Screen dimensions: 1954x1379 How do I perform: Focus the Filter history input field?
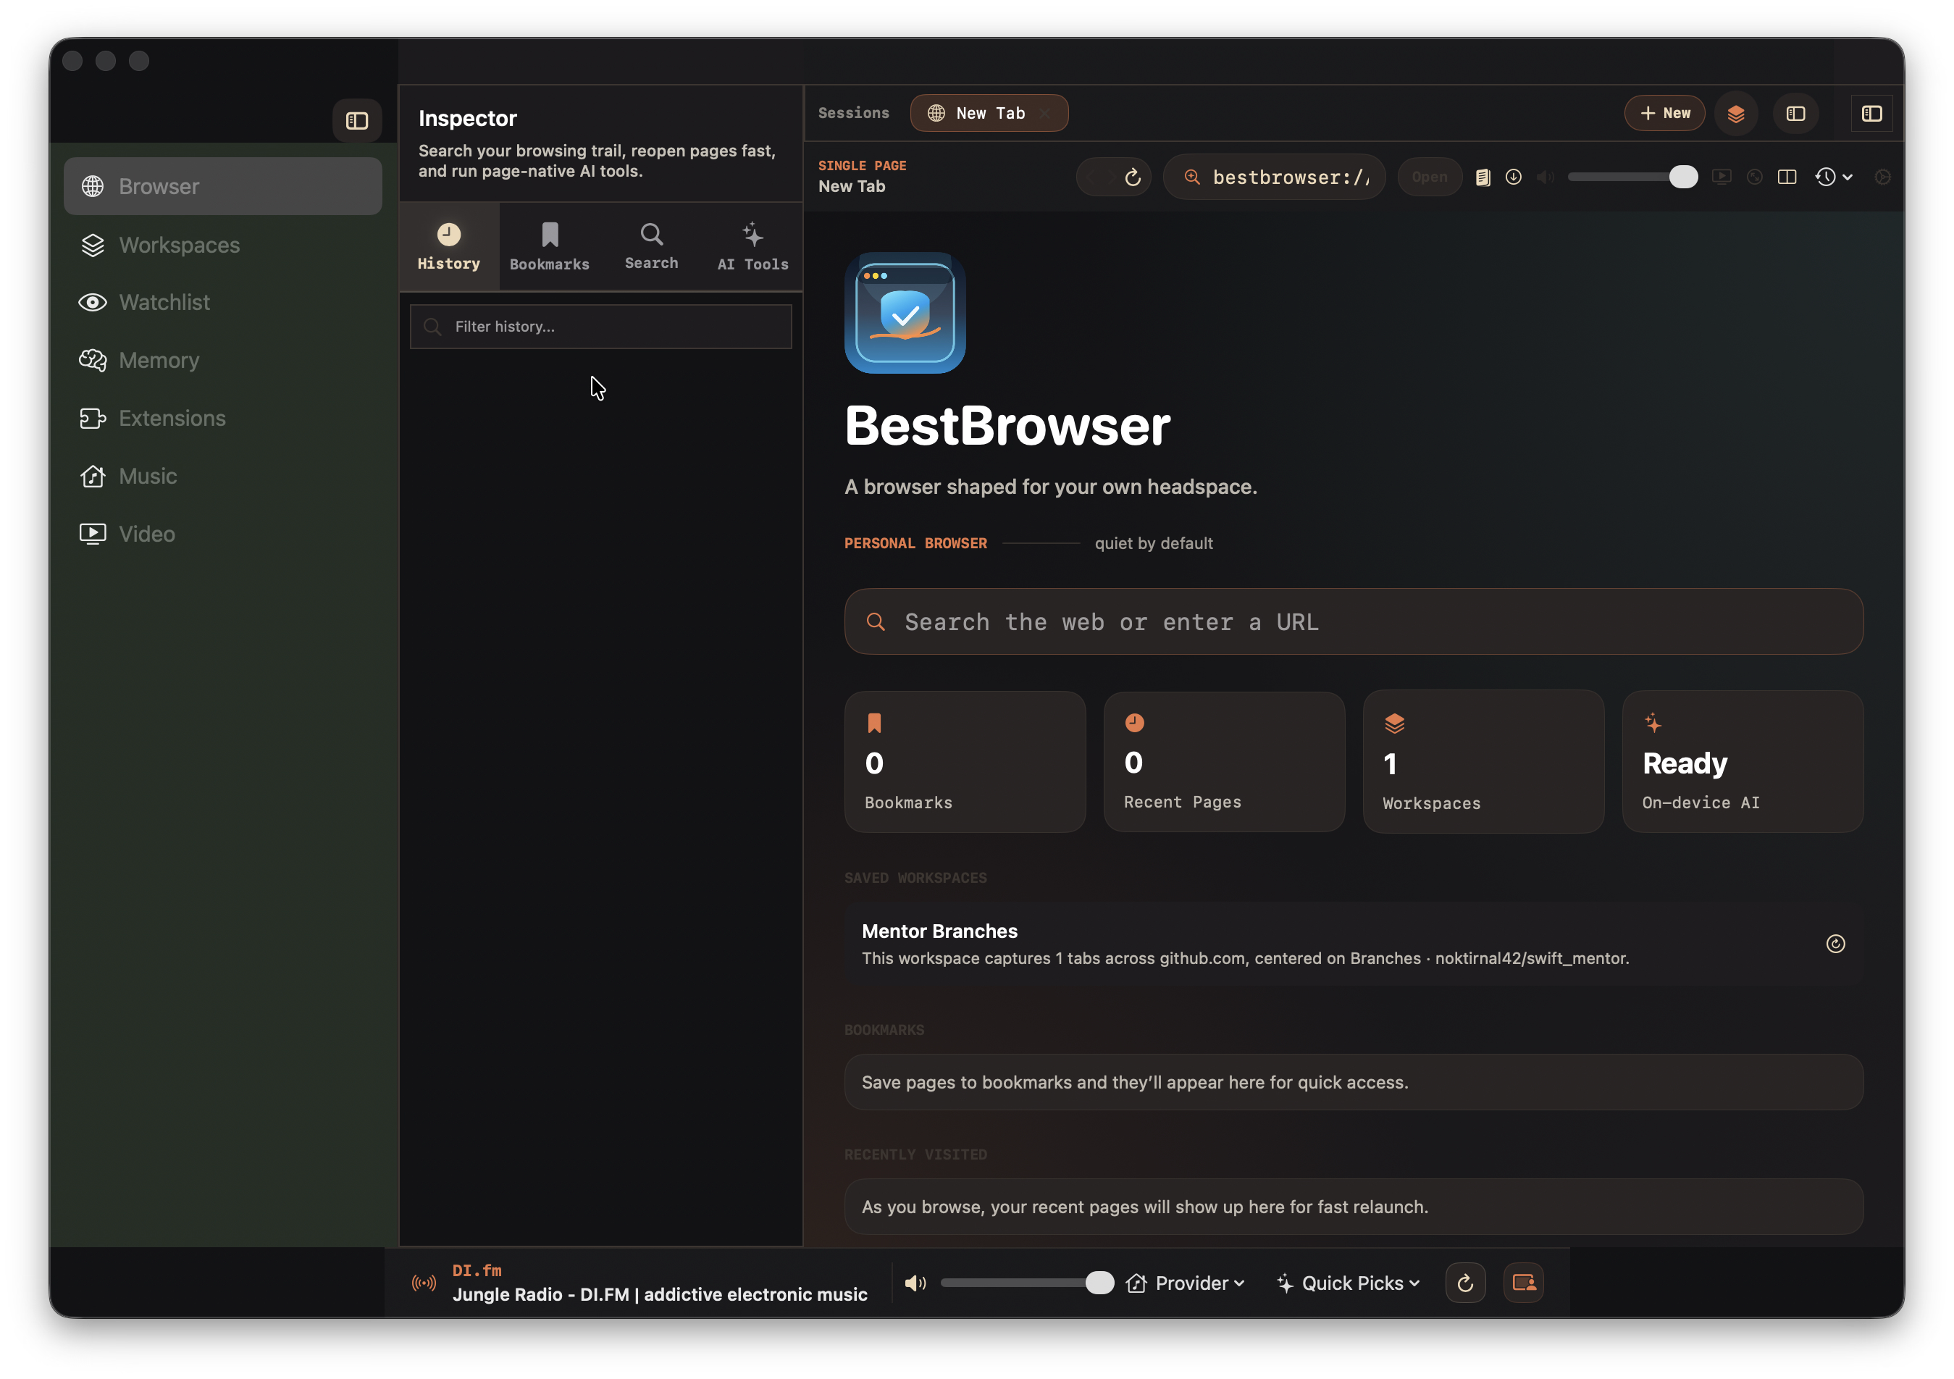click(x=601, y=327)
